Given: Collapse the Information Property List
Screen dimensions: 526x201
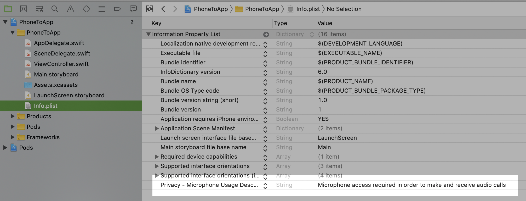Looking at the screenshot, I should (x=148, y=34).
